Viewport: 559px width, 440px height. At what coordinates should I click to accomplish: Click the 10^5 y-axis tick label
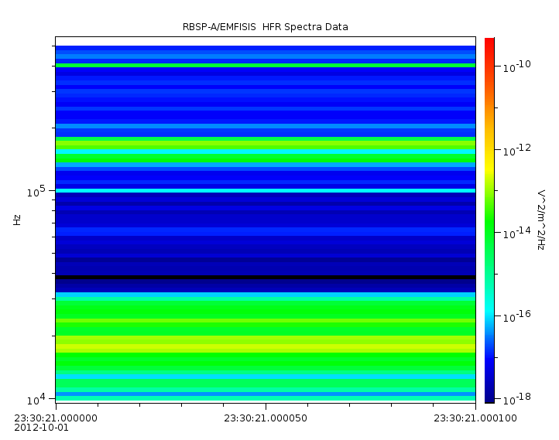pyautogui.click(x=36, y=191)
